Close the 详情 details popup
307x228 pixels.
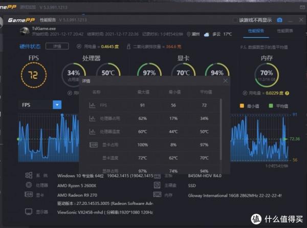coord(226,81)
